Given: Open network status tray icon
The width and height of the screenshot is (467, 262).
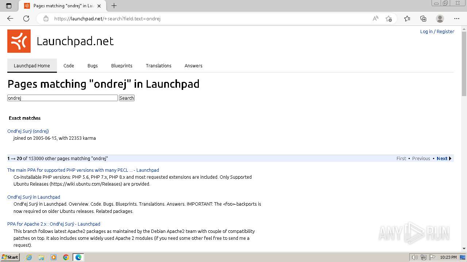Looking at the screenshot, I should point(424,257).
